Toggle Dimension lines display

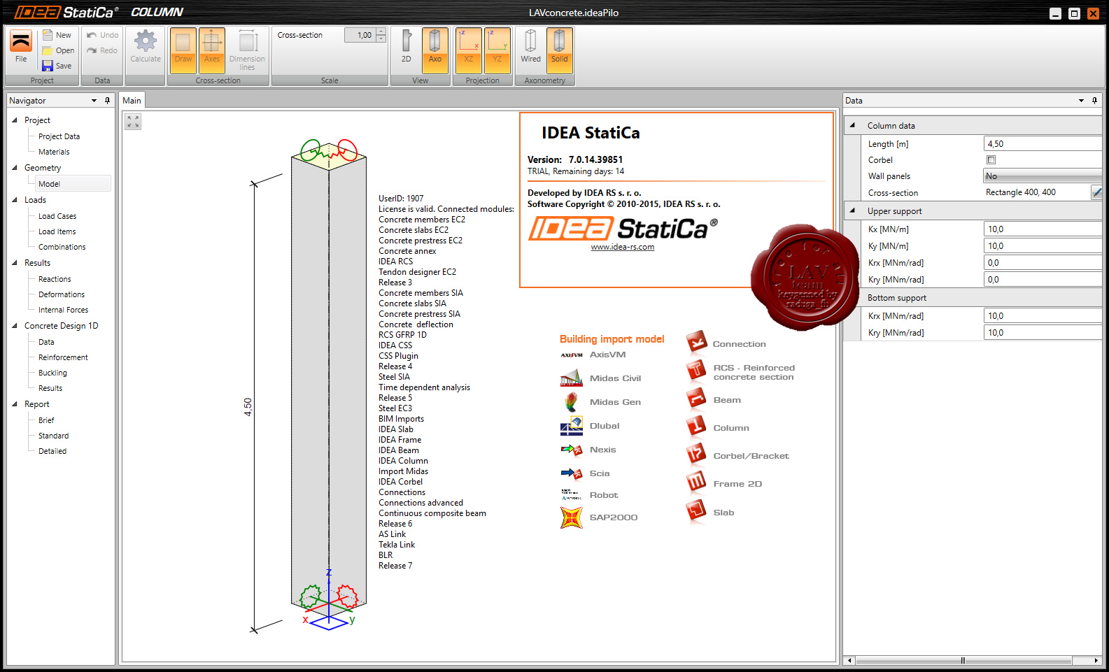pos(247,50)
